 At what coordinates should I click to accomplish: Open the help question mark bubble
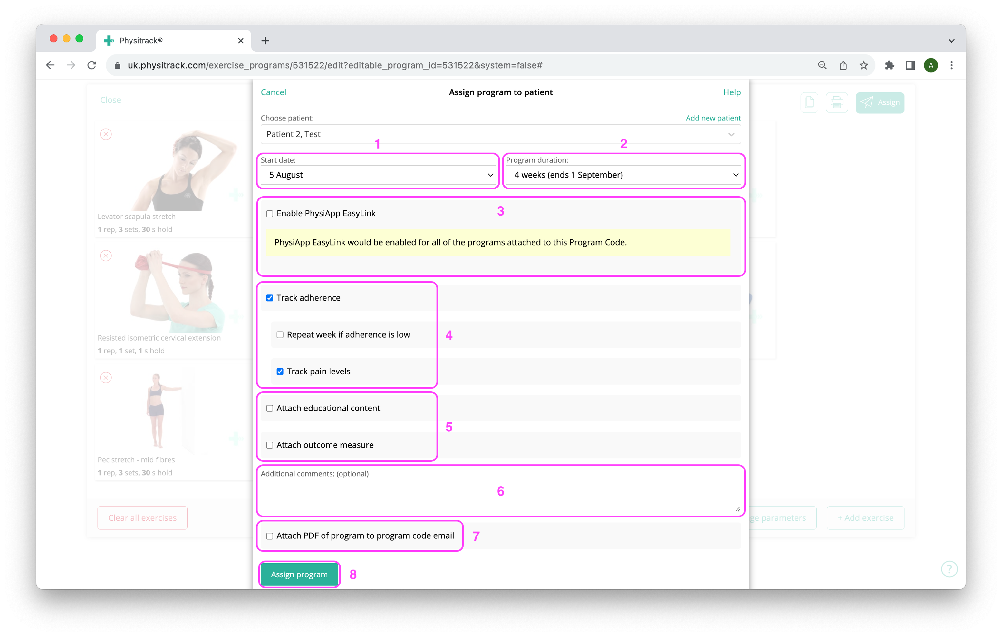(949, 569)
